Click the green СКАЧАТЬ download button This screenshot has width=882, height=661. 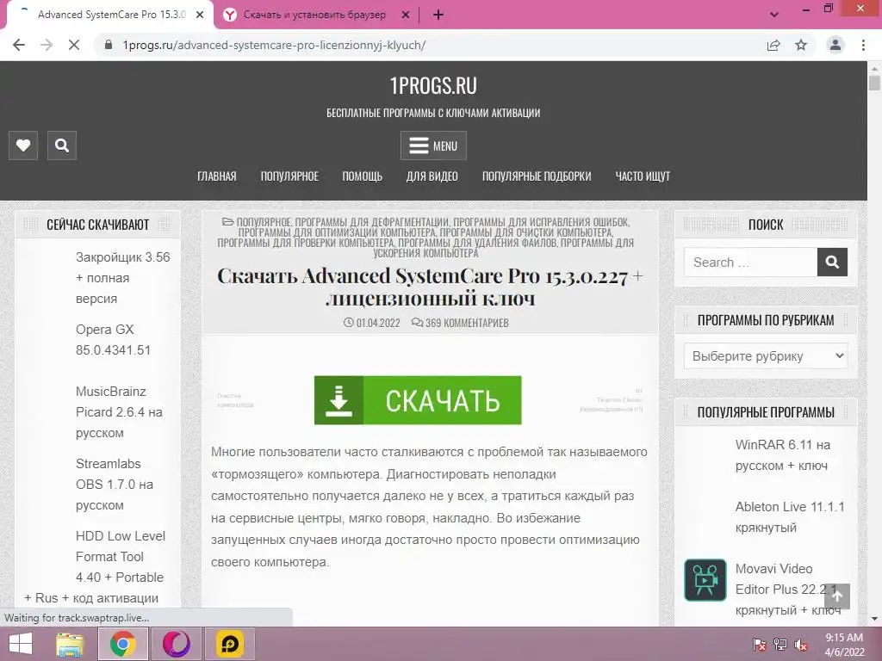418,400
